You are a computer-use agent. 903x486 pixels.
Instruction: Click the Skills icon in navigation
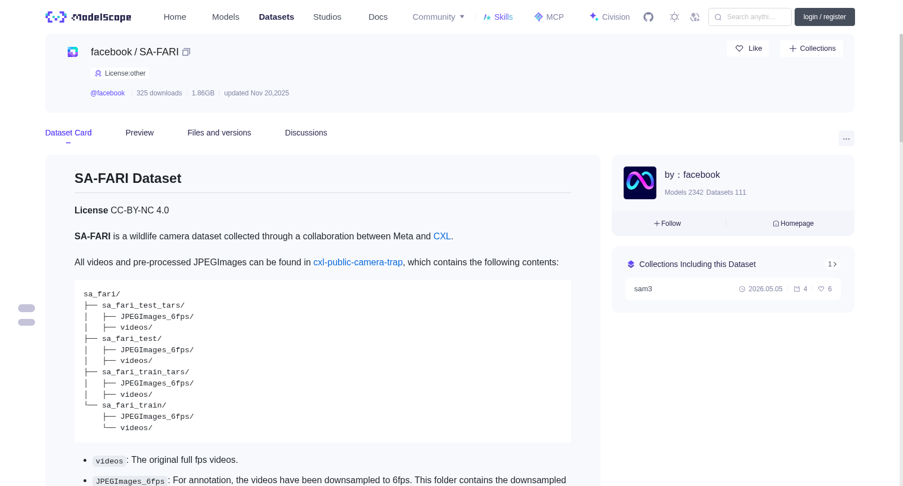[x=487, y=17]
